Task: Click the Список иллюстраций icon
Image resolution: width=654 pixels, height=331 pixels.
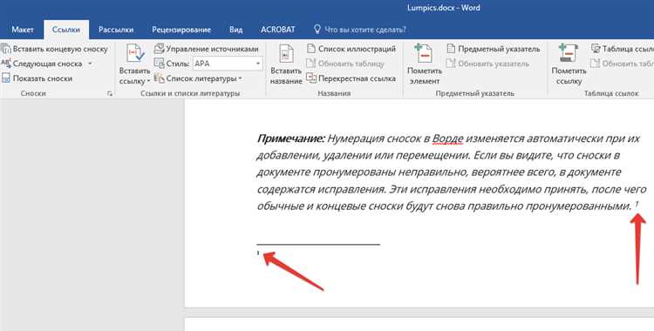Action: [x=311, y=49]
